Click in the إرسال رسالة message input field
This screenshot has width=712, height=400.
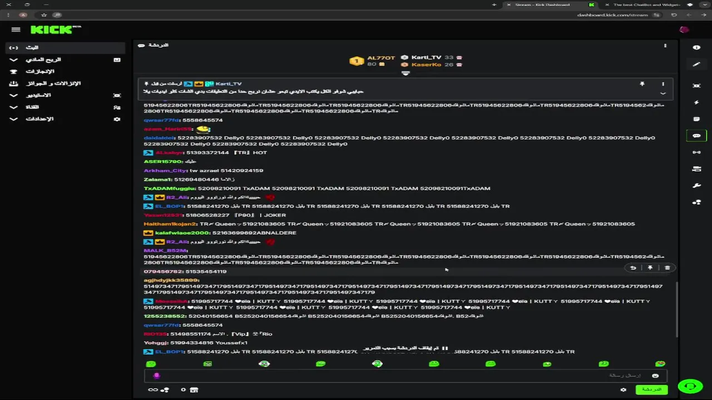point(405,376)
